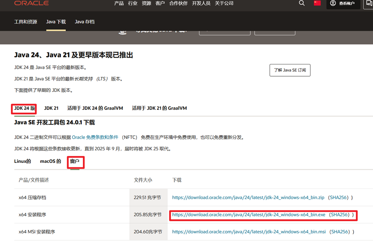Switch to Java 存档 tab
Screen dimensions: 373x241
[85, 22]
